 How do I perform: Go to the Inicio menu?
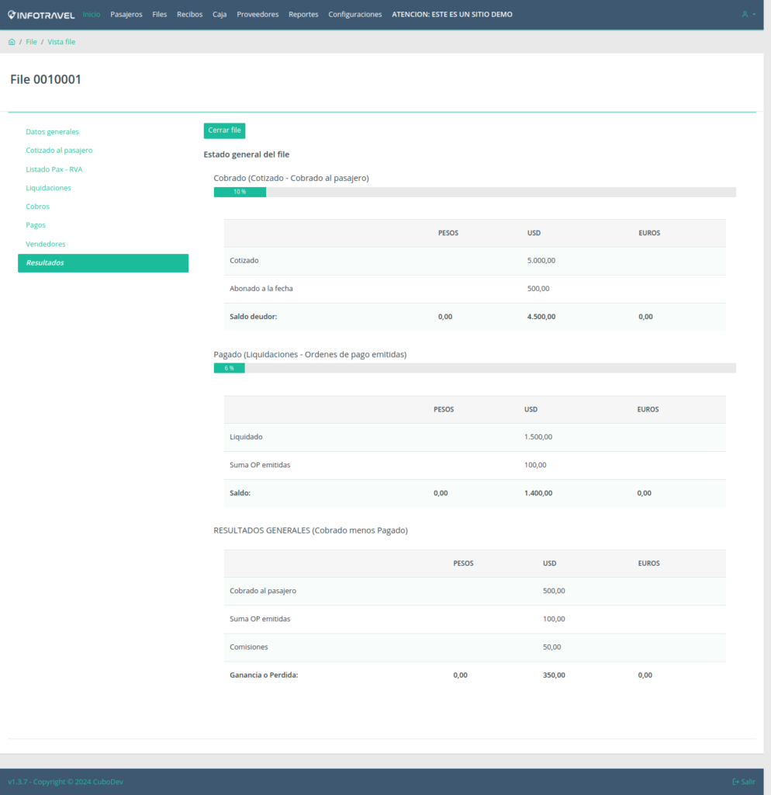92,14
